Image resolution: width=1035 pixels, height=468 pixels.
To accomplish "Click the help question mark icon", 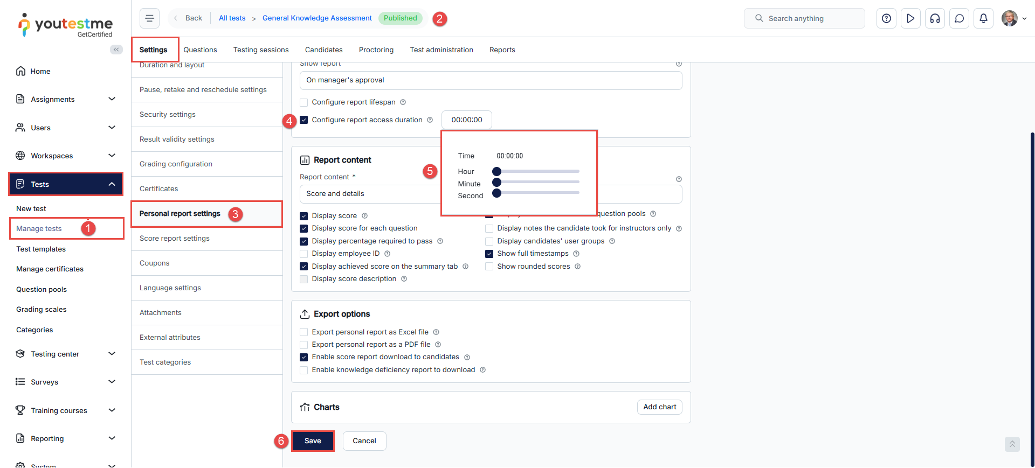I will [886, 18].
